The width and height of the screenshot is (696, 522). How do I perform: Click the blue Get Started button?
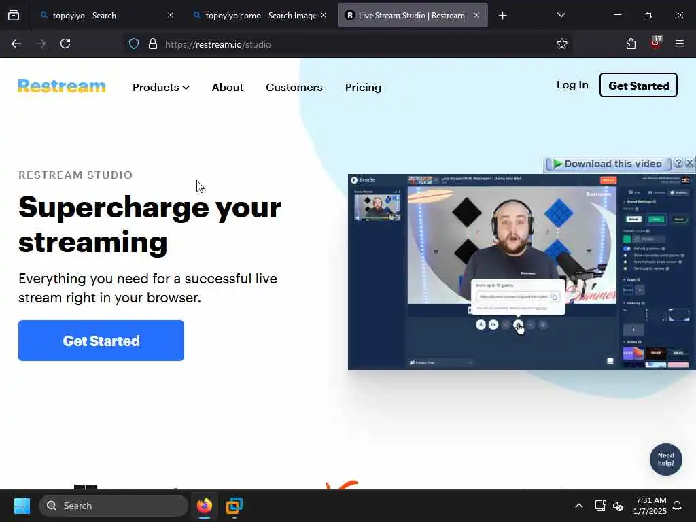(x=101, y=341)
